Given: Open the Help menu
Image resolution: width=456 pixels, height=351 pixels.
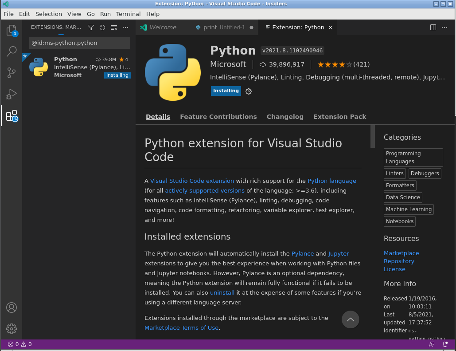Looking at the screenshot, I should pyautogui.click(x=153, y=14).
